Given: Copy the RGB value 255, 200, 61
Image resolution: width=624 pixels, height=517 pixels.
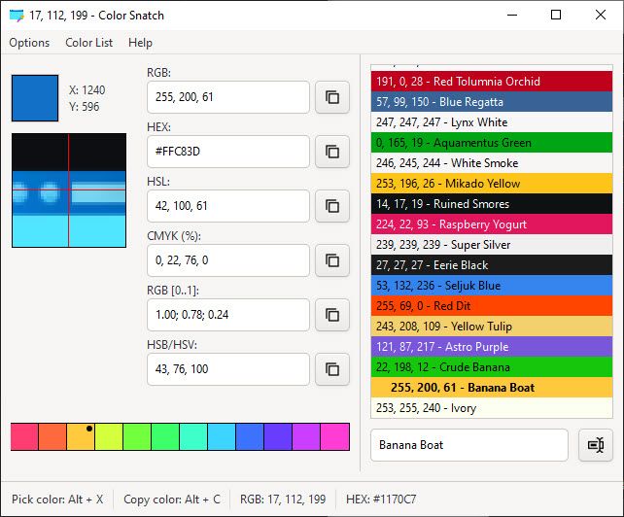Looking at the screenshot, I should [332, 97].
